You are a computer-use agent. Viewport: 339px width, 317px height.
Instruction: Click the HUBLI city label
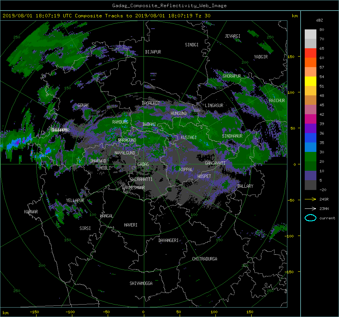[x=105, y=168]
